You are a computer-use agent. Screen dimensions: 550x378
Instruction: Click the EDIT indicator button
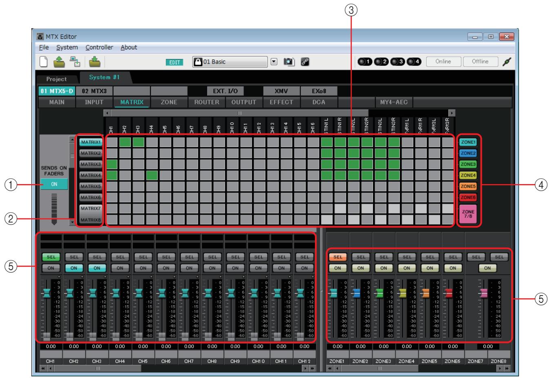tap(174, 62)
